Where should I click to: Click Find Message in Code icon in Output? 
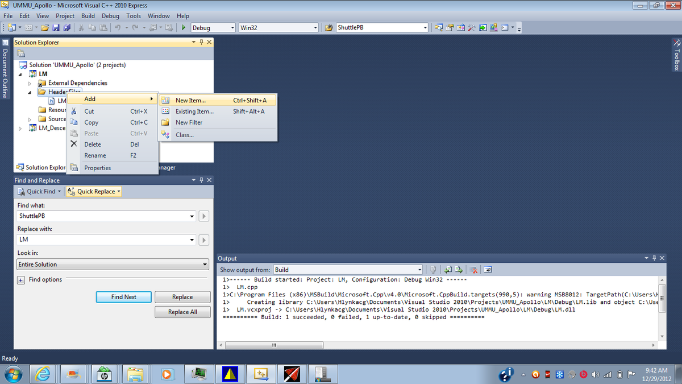[433, 270]
